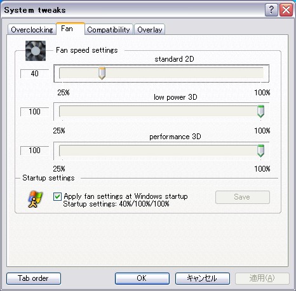The width and height of the screenshot is (296, 291).
Task: Focus the low power 3D value field
Action: click(x=34, y=112)
